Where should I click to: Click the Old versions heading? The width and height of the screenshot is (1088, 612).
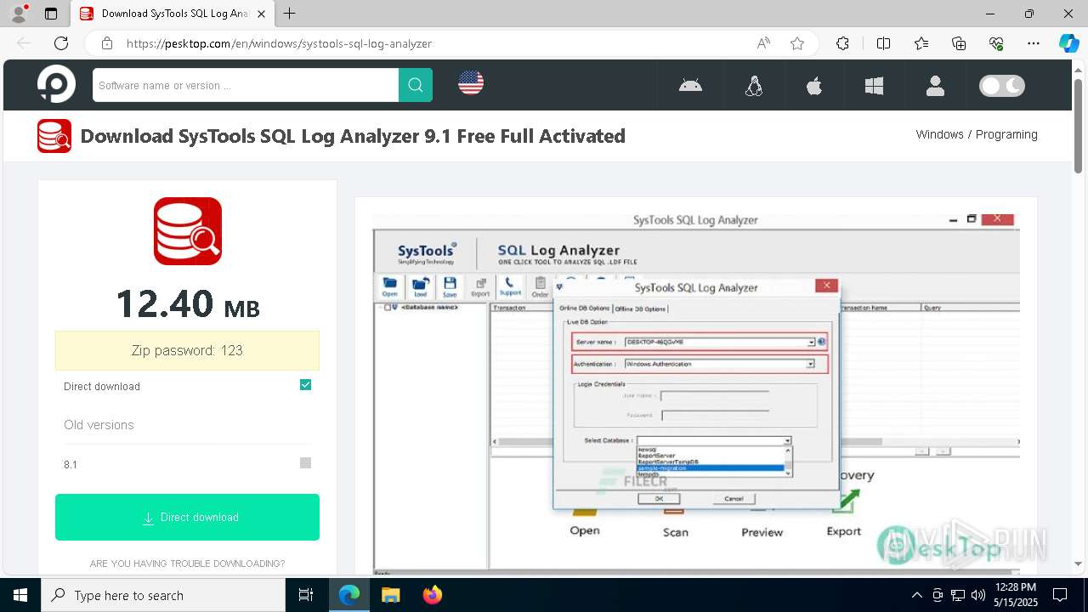tap(99, 425)
